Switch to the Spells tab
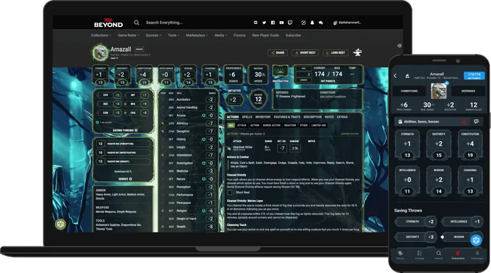Screen dimensions: 491x273 point(247,117)
